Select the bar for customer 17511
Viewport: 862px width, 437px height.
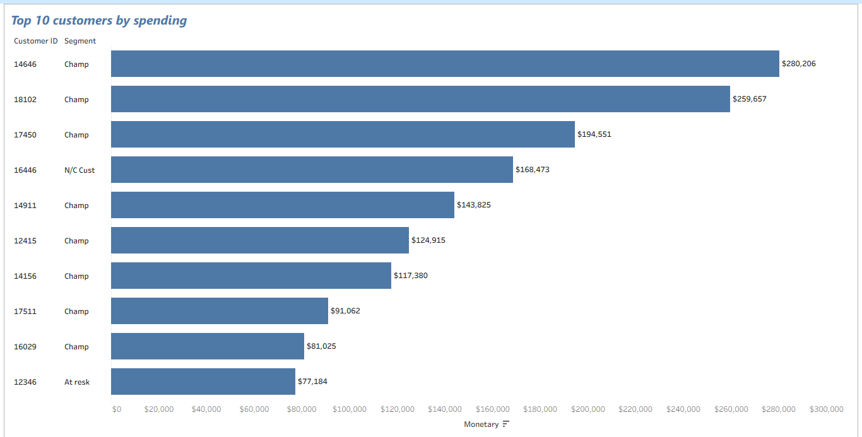click(x=220, y=311)
